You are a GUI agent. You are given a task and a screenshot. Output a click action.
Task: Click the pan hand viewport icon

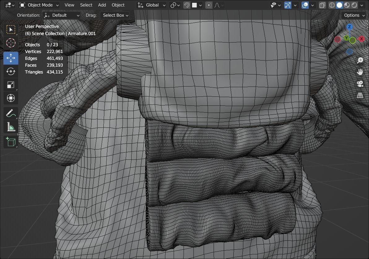pyautogui.click(x=360, y=72)
